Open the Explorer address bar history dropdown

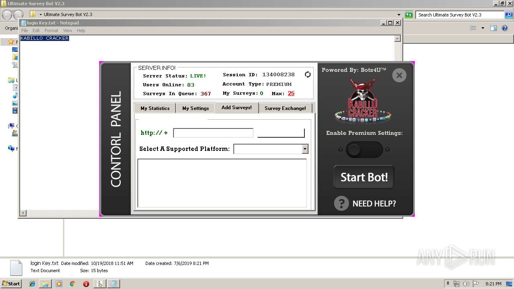pyautogui.click(x=399, y=15)
